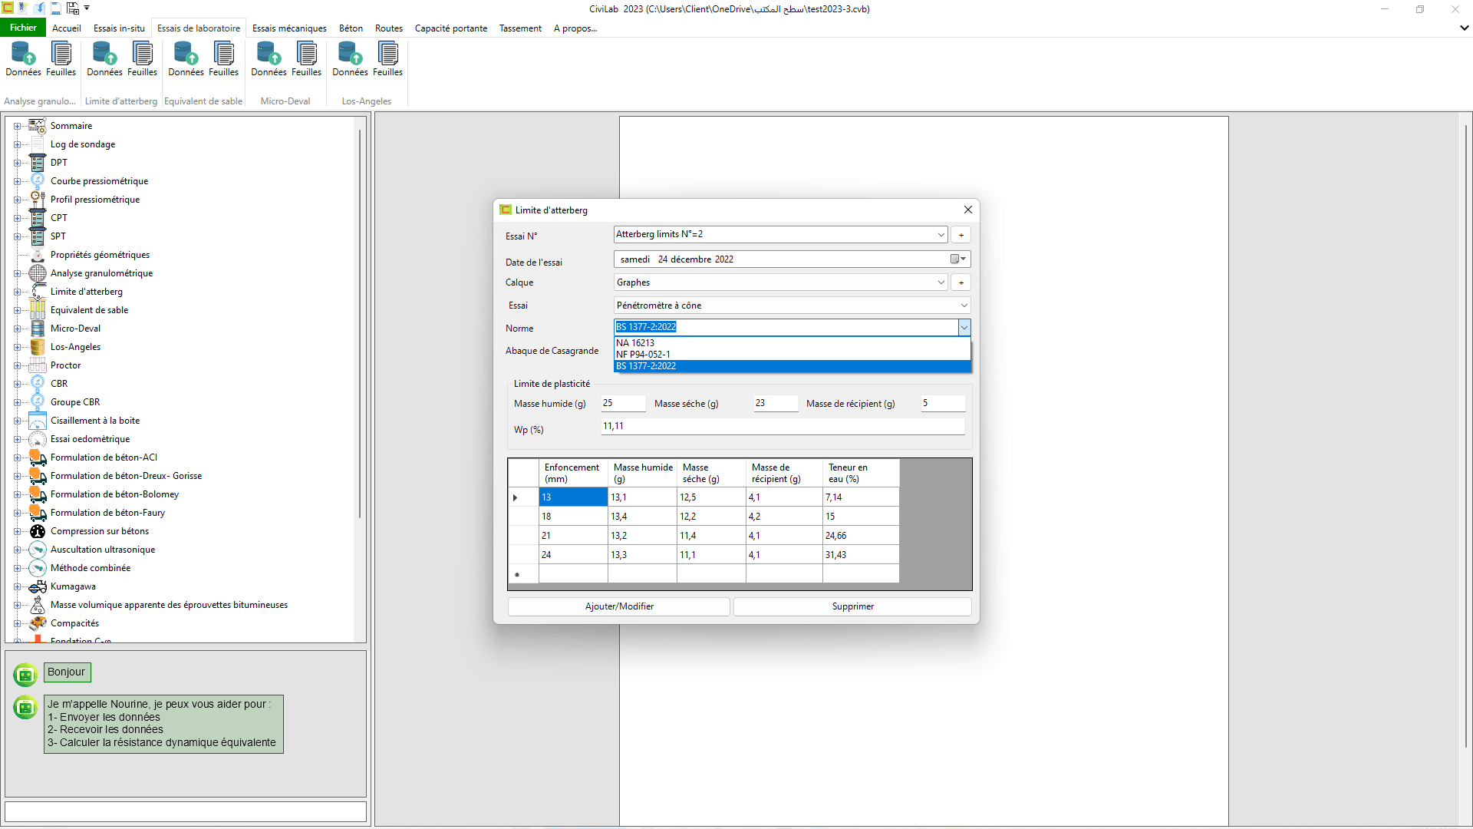Expand Log de sondage tree node
Image resolution: width=1473 pixels, height=829 pixels.
pyautogui.click(x=17, y=144)
